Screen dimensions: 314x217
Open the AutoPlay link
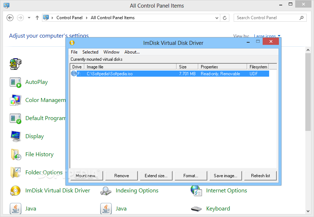tap(37, 82)
